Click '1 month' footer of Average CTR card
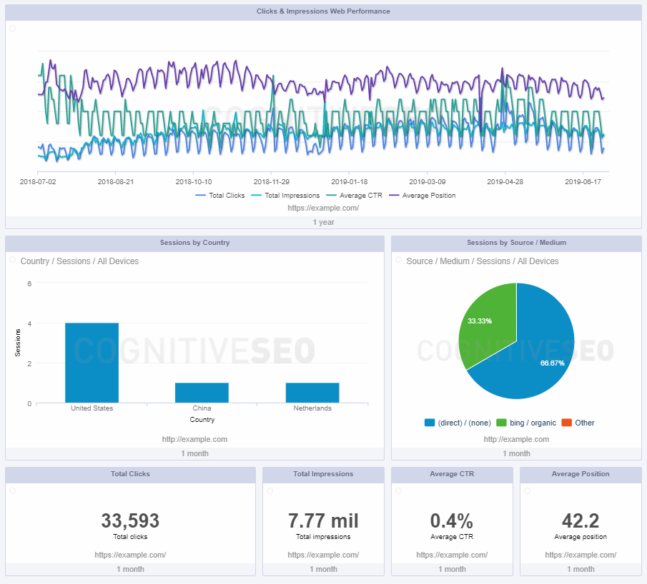The width and height of the screenshot is (647, 584). pyautogui.click(x=452, y=569)
